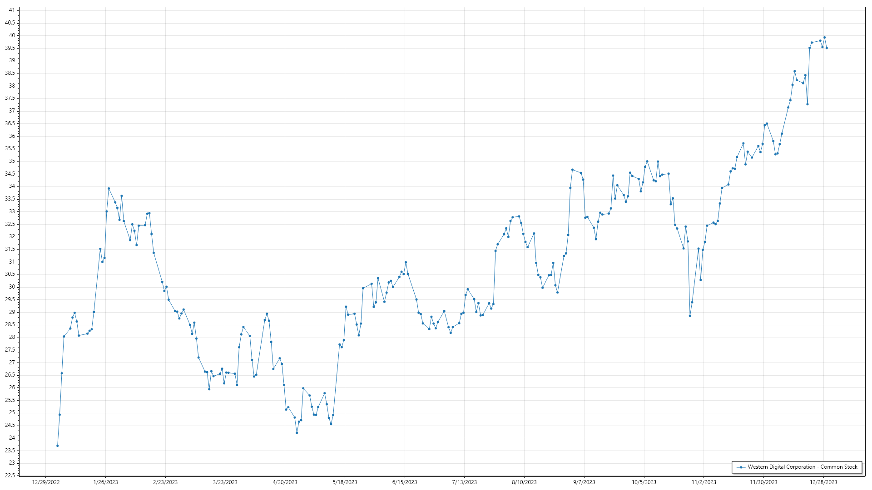Click the 22.5 label on y-axis
The width and height of the screenshot is (872, 490).
(10, 475)
